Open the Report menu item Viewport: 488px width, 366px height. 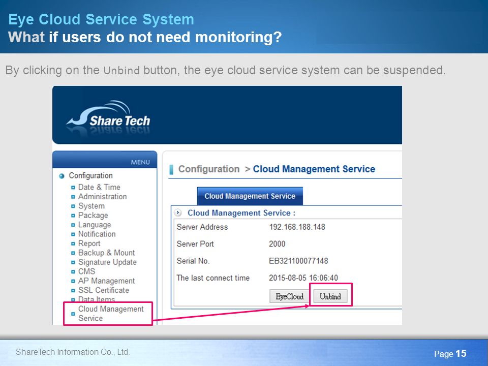click(x=89, y=243)
